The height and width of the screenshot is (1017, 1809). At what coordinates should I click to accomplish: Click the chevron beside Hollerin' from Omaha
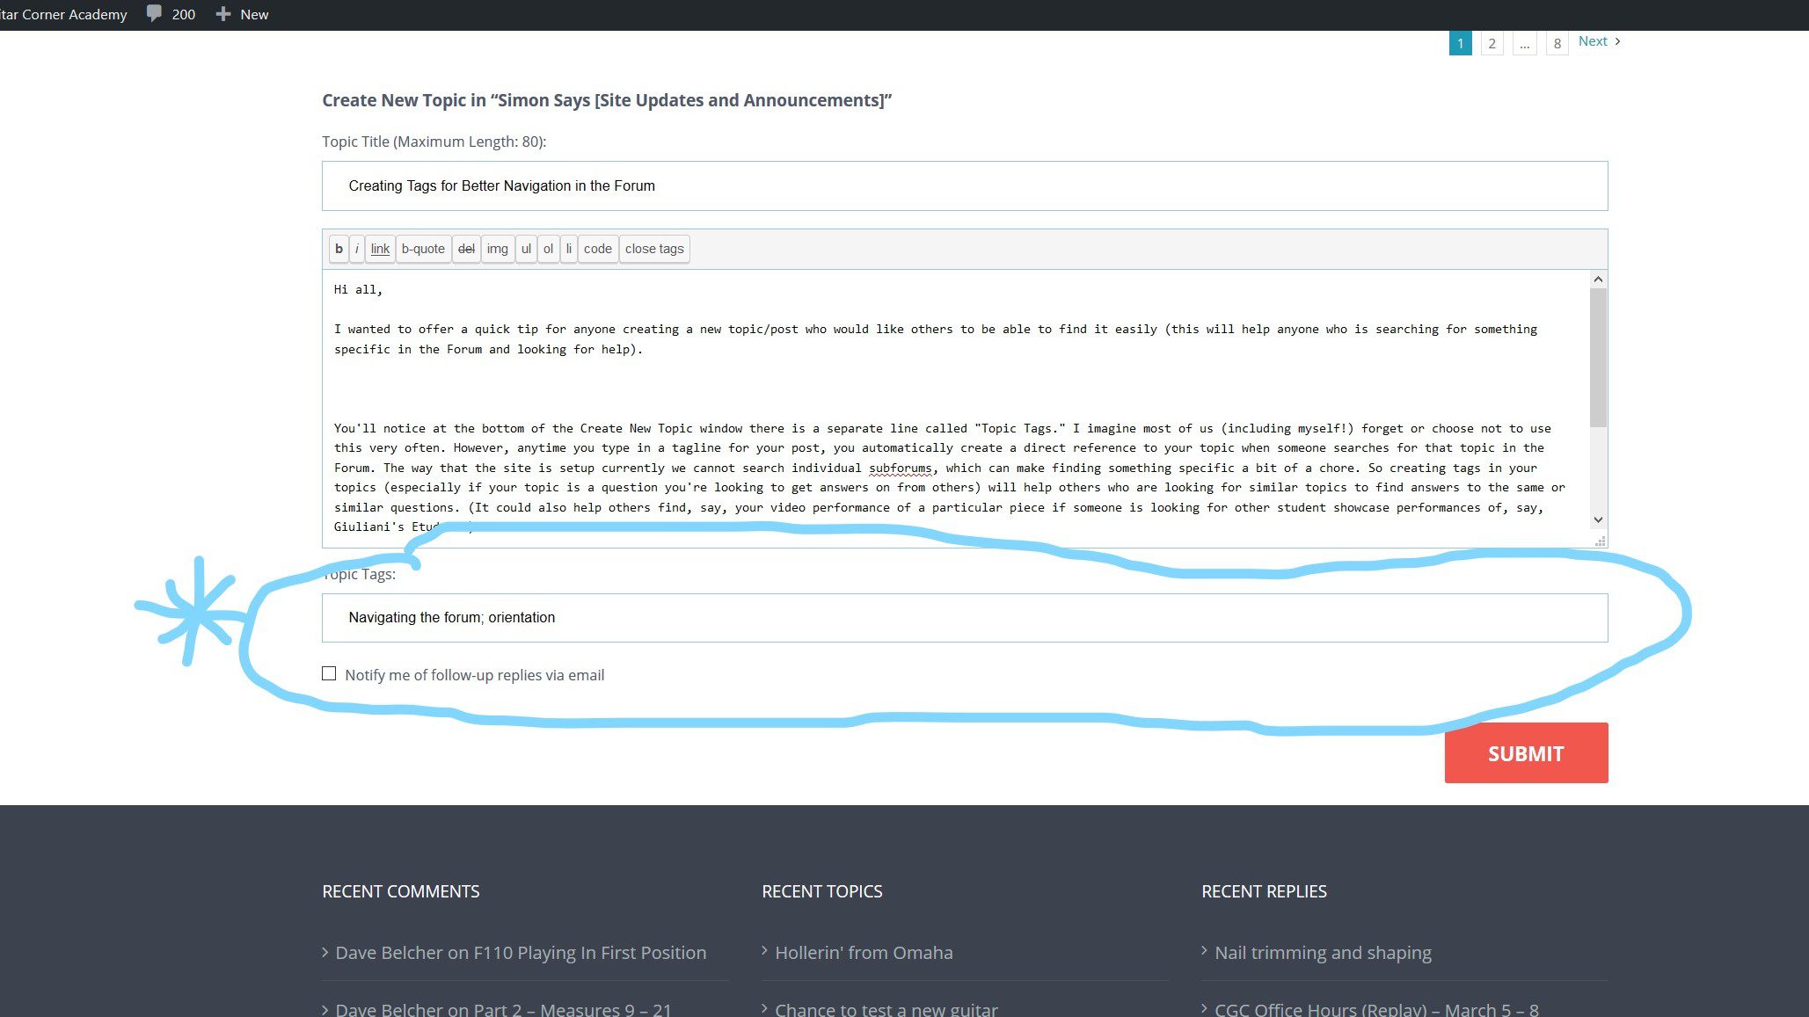coord(765,950)
